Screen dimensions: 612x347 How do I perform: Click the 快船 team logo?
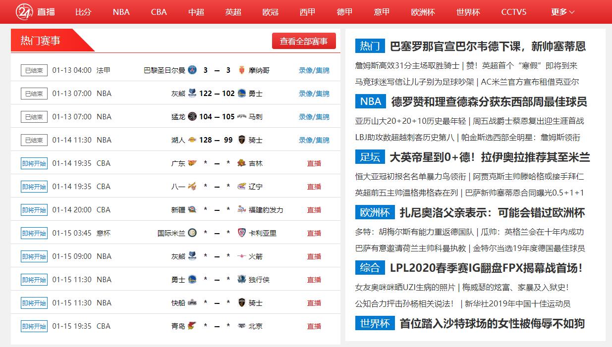click(x=192, y=303)
